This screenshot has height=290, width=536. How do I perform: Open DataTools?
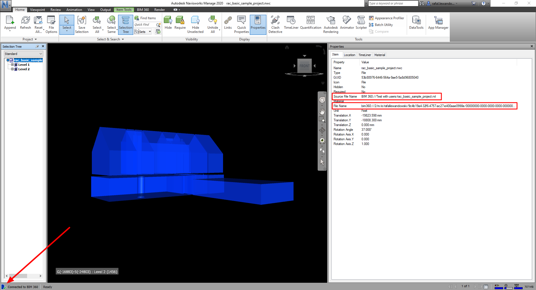pyautogui.click(x=416, y=23)
